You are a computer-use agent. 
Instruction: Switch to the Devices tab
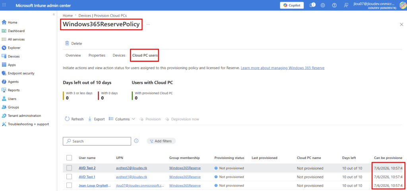pos(119,55)
